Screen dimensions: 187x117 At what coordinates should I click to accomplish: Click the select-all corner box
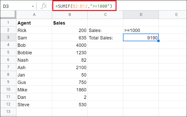(x=8, y=15)
